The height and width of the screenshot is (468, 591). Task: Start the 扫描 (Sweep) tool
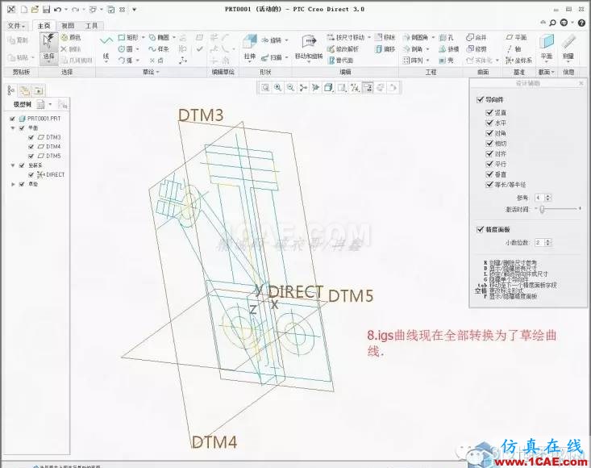pos(272,57)
